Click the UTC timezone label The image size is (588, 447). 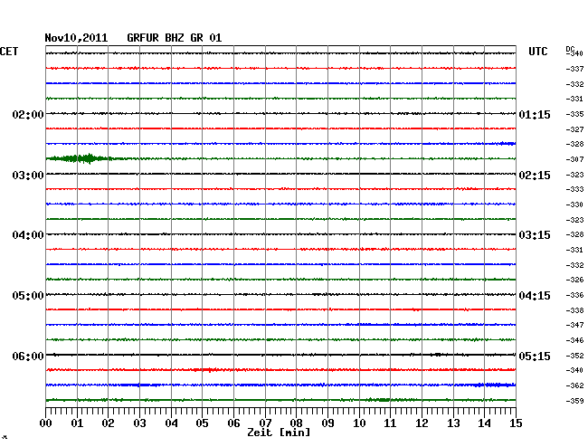point(537,52)
